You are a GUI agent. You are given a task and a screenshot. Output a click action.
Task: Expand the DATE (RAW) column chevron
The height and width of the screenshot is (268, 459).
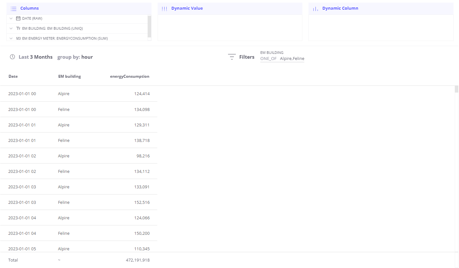11,18
